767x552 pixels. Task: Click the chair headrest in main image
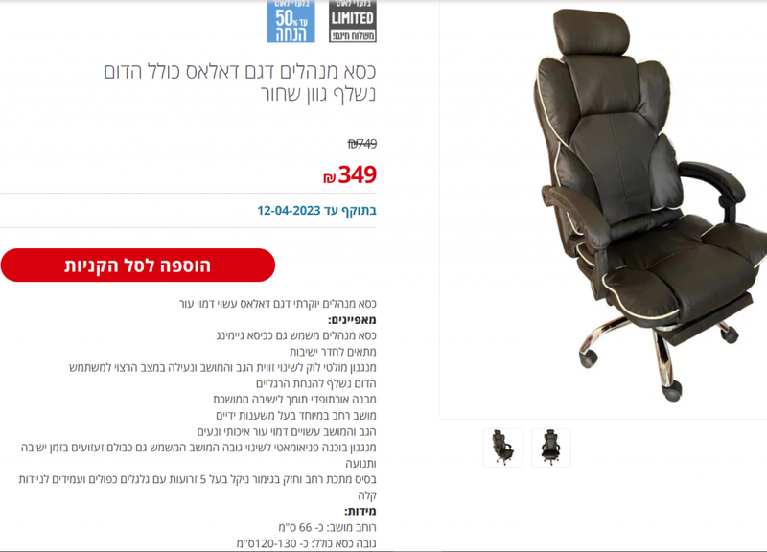click(591, 32)
